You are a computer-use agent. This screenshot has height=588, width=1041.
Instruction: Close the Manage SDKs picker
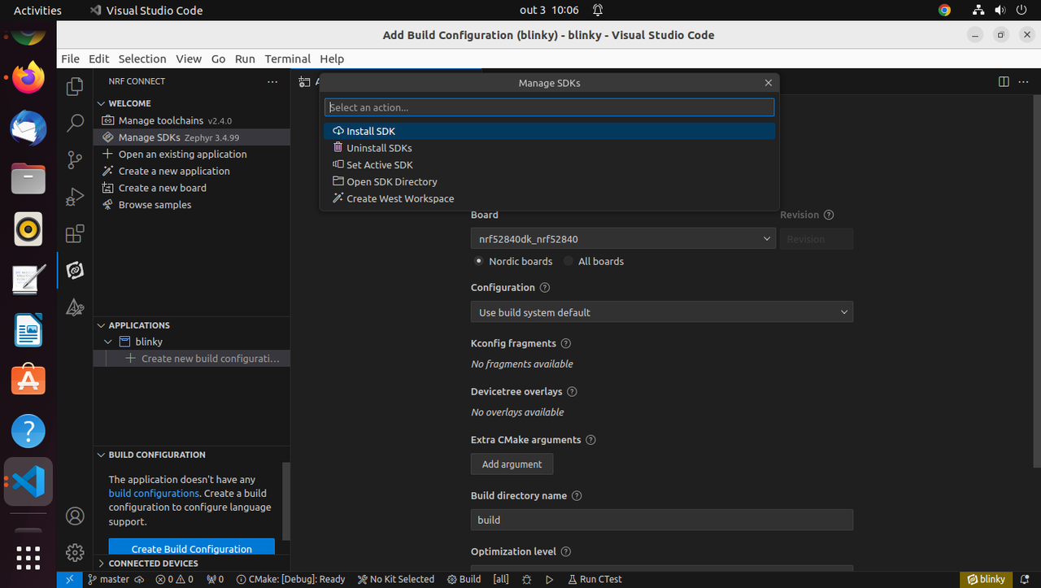point(769,83)
